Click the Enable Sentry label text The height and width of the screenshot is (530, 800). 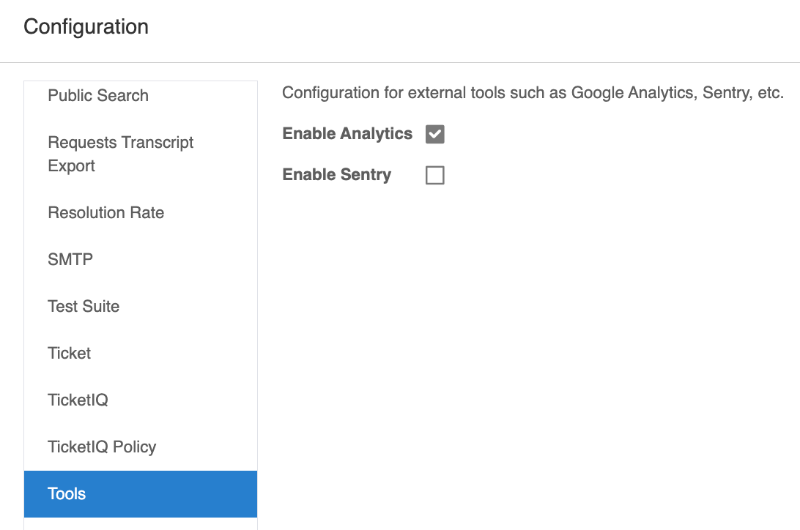point(337,174)
